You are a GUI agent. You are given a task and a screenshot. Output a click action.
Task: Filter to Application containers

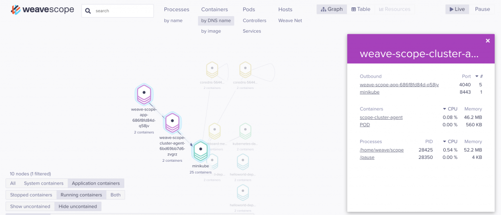[96, 183]
